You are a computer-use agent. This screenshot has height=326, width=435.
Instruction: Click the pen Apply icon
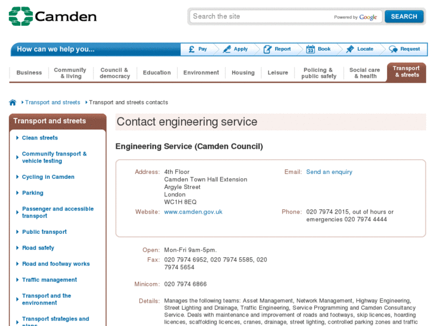point(227,49)
